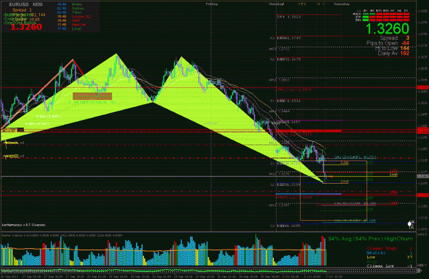The image size is (429, 279).
Task: Click the Monday day separator label
Action: [277, 4]
